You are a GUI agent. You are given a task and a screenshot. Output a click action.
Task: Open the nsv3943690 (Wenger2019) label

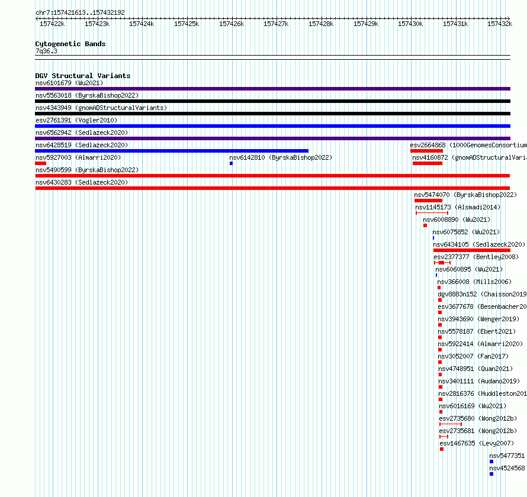tap(478, 319)
